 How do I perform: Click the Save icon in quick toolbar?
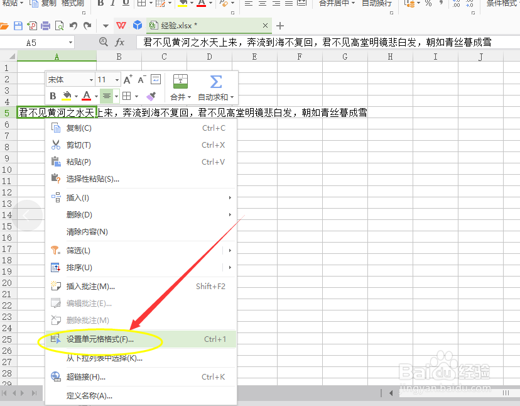[x=18, y=26]
